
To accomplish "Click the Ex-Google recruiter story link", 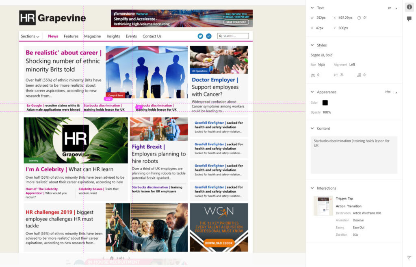I will [x=53, y=107].
